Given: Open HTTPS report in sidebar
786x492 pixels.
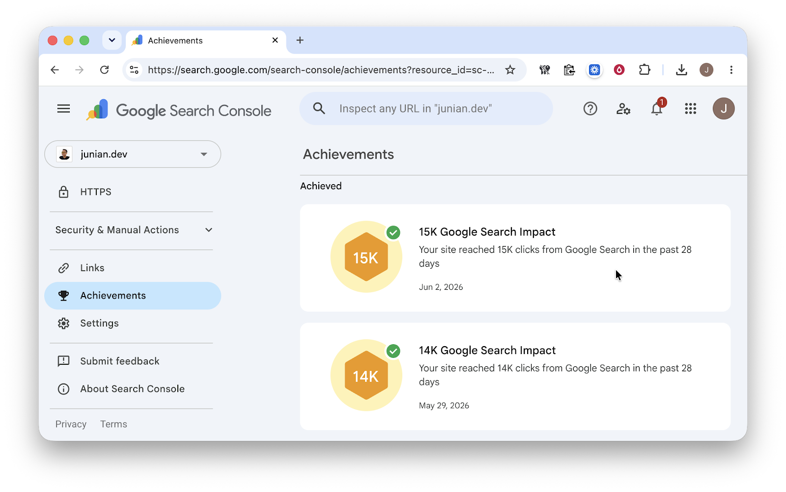Looking at the screenshot, I should [133, 192].
